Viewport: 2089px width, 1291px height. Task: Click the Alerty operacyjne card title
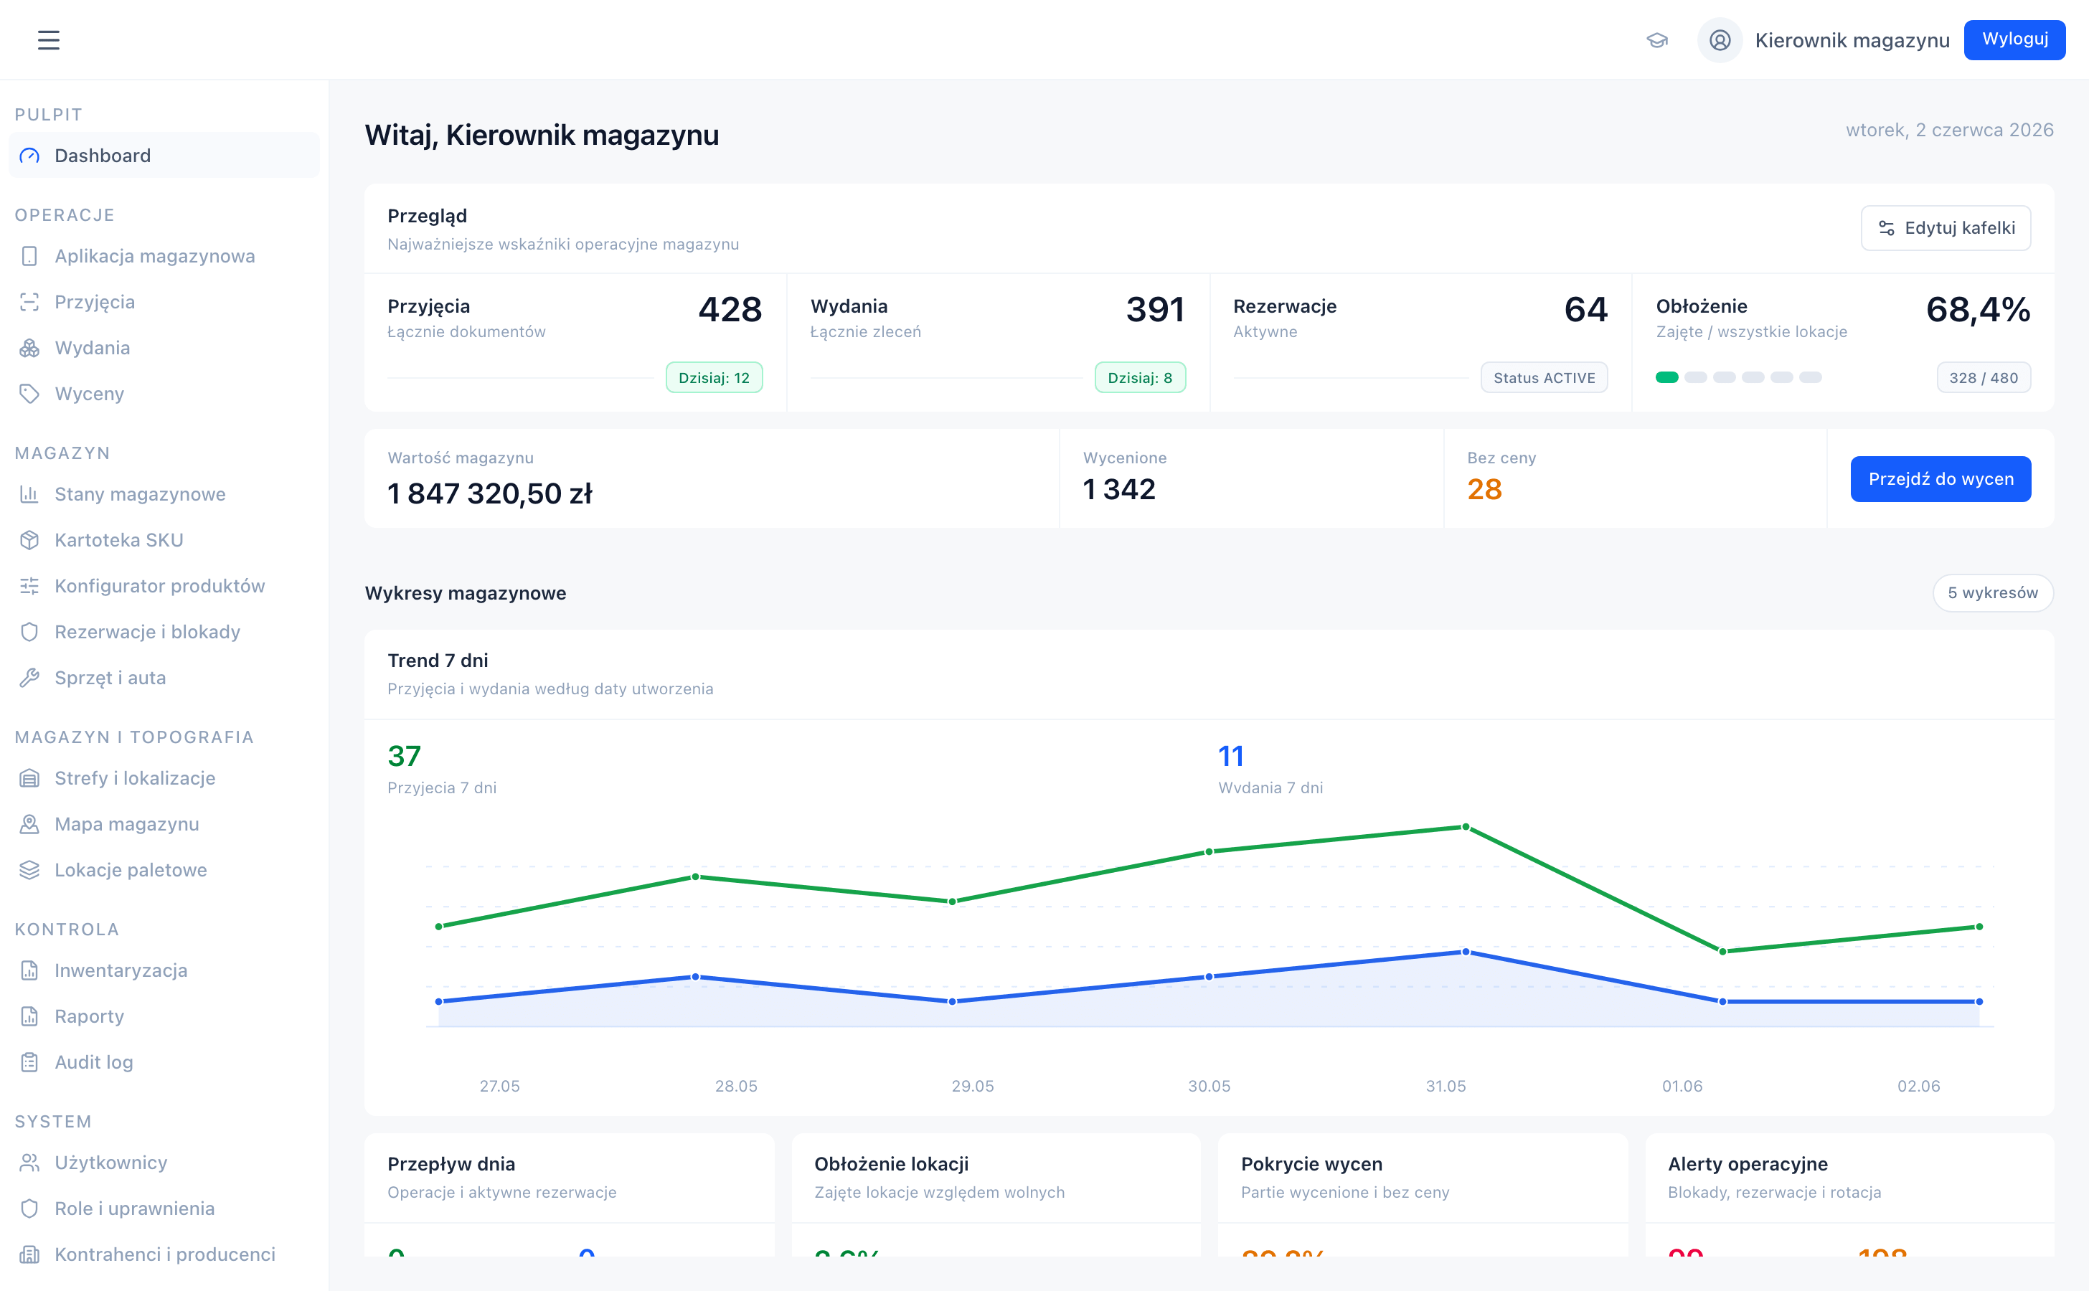1748,1164
